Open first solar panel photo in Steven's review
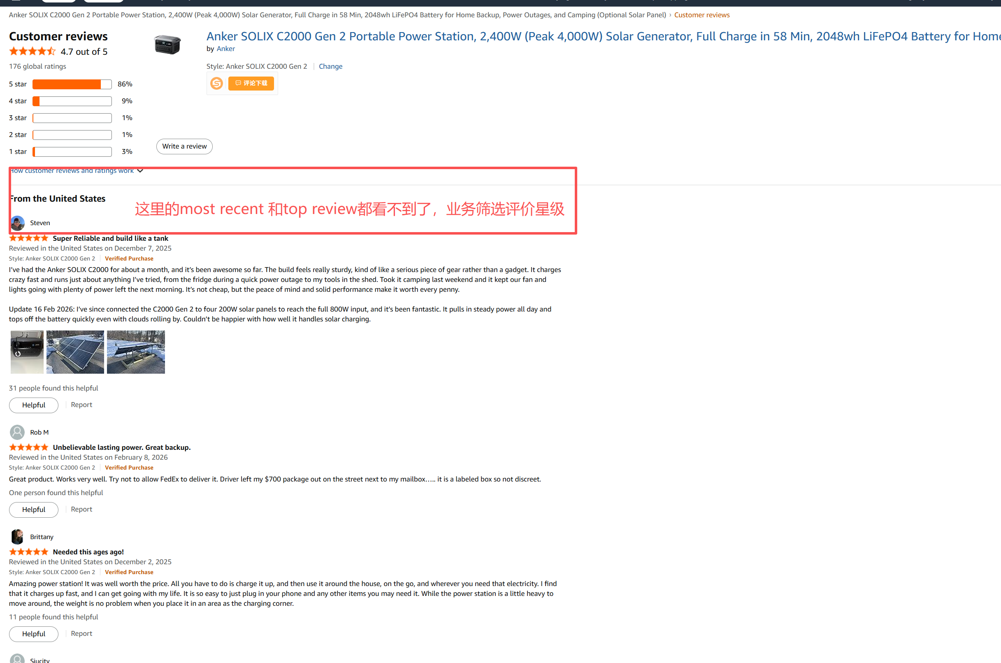 75,352
